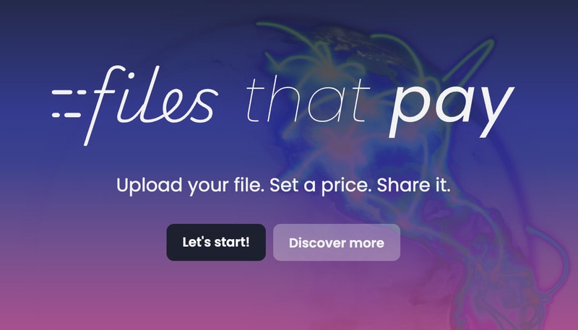Click the "Share it." phrase
Screen dimensions: 578x330
click(413, 185)
